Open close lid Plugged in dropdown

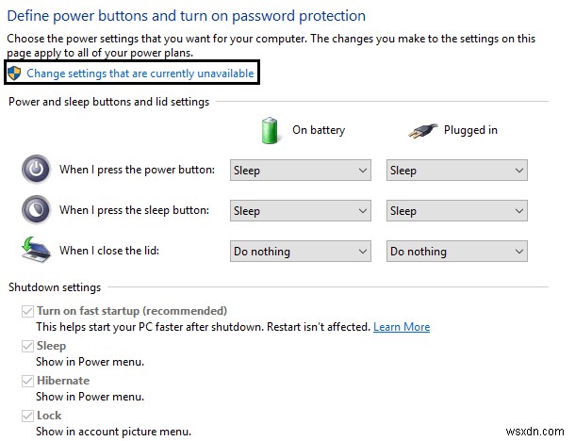click(x=457, y=252)
